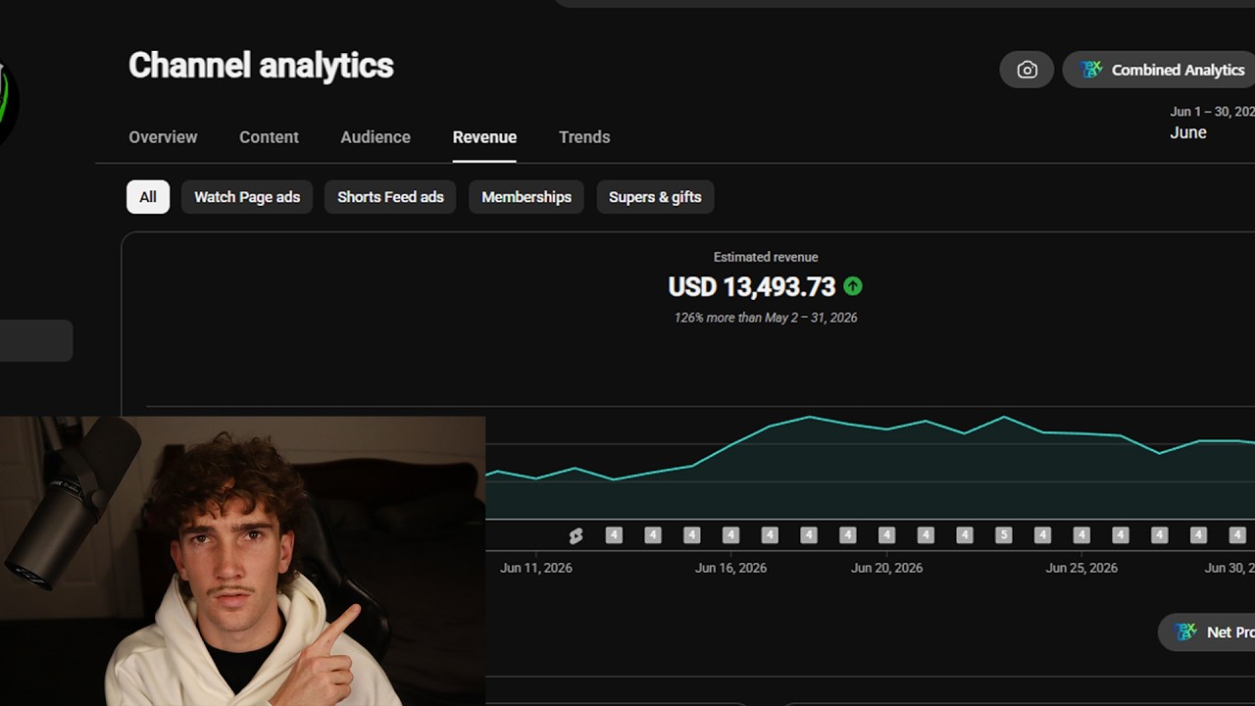The height and width of the screenshot is (706, 1255).
Task: Click the Estimated revenue label
Action: [x=766, y=257]
